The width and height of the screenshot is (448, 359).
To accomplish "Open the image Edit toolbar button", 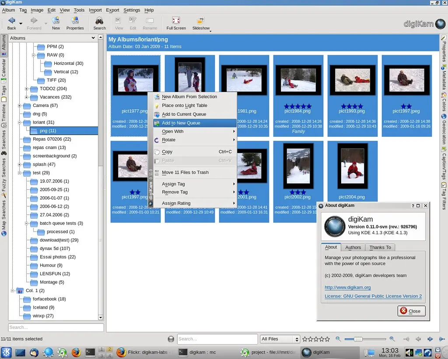I will coord(133,23).
